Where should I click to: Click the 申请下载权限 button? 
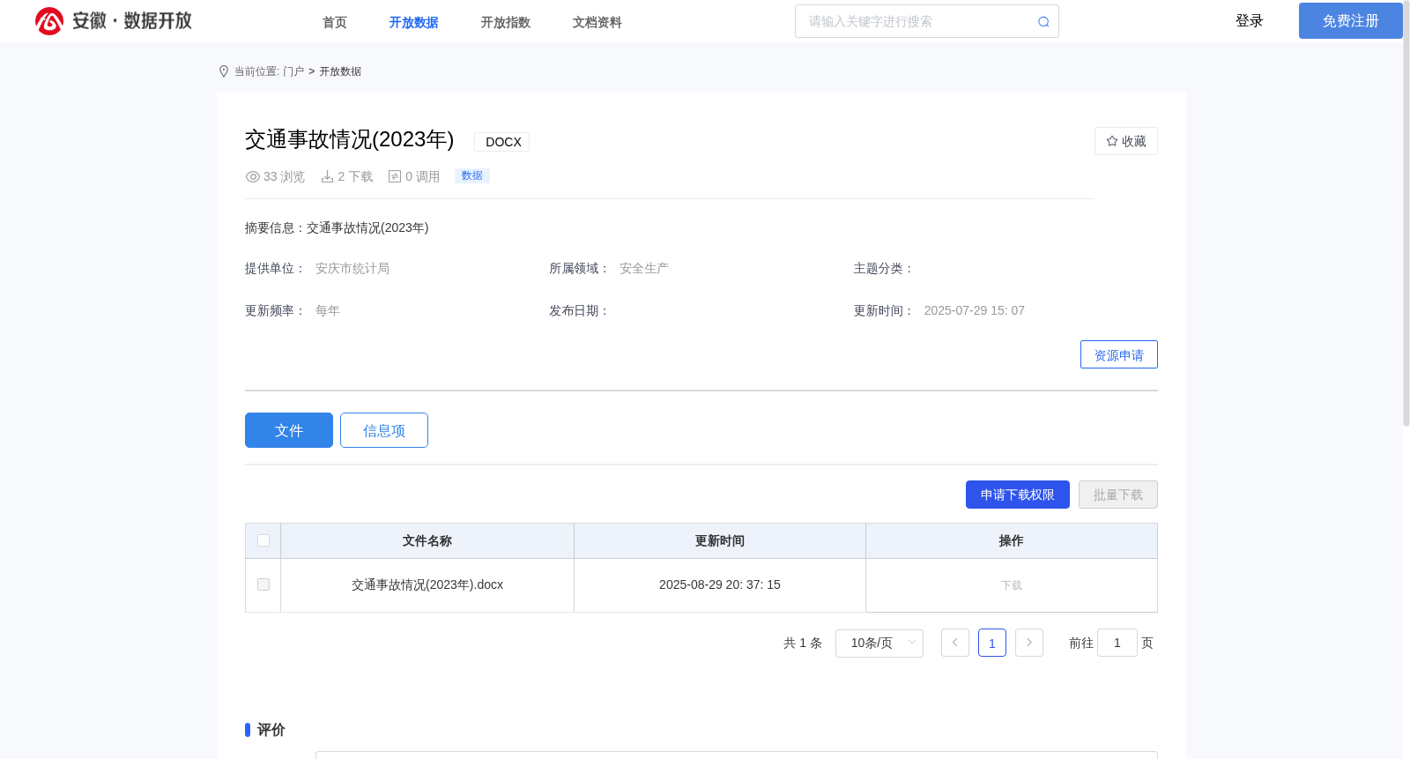(1018, 495)
